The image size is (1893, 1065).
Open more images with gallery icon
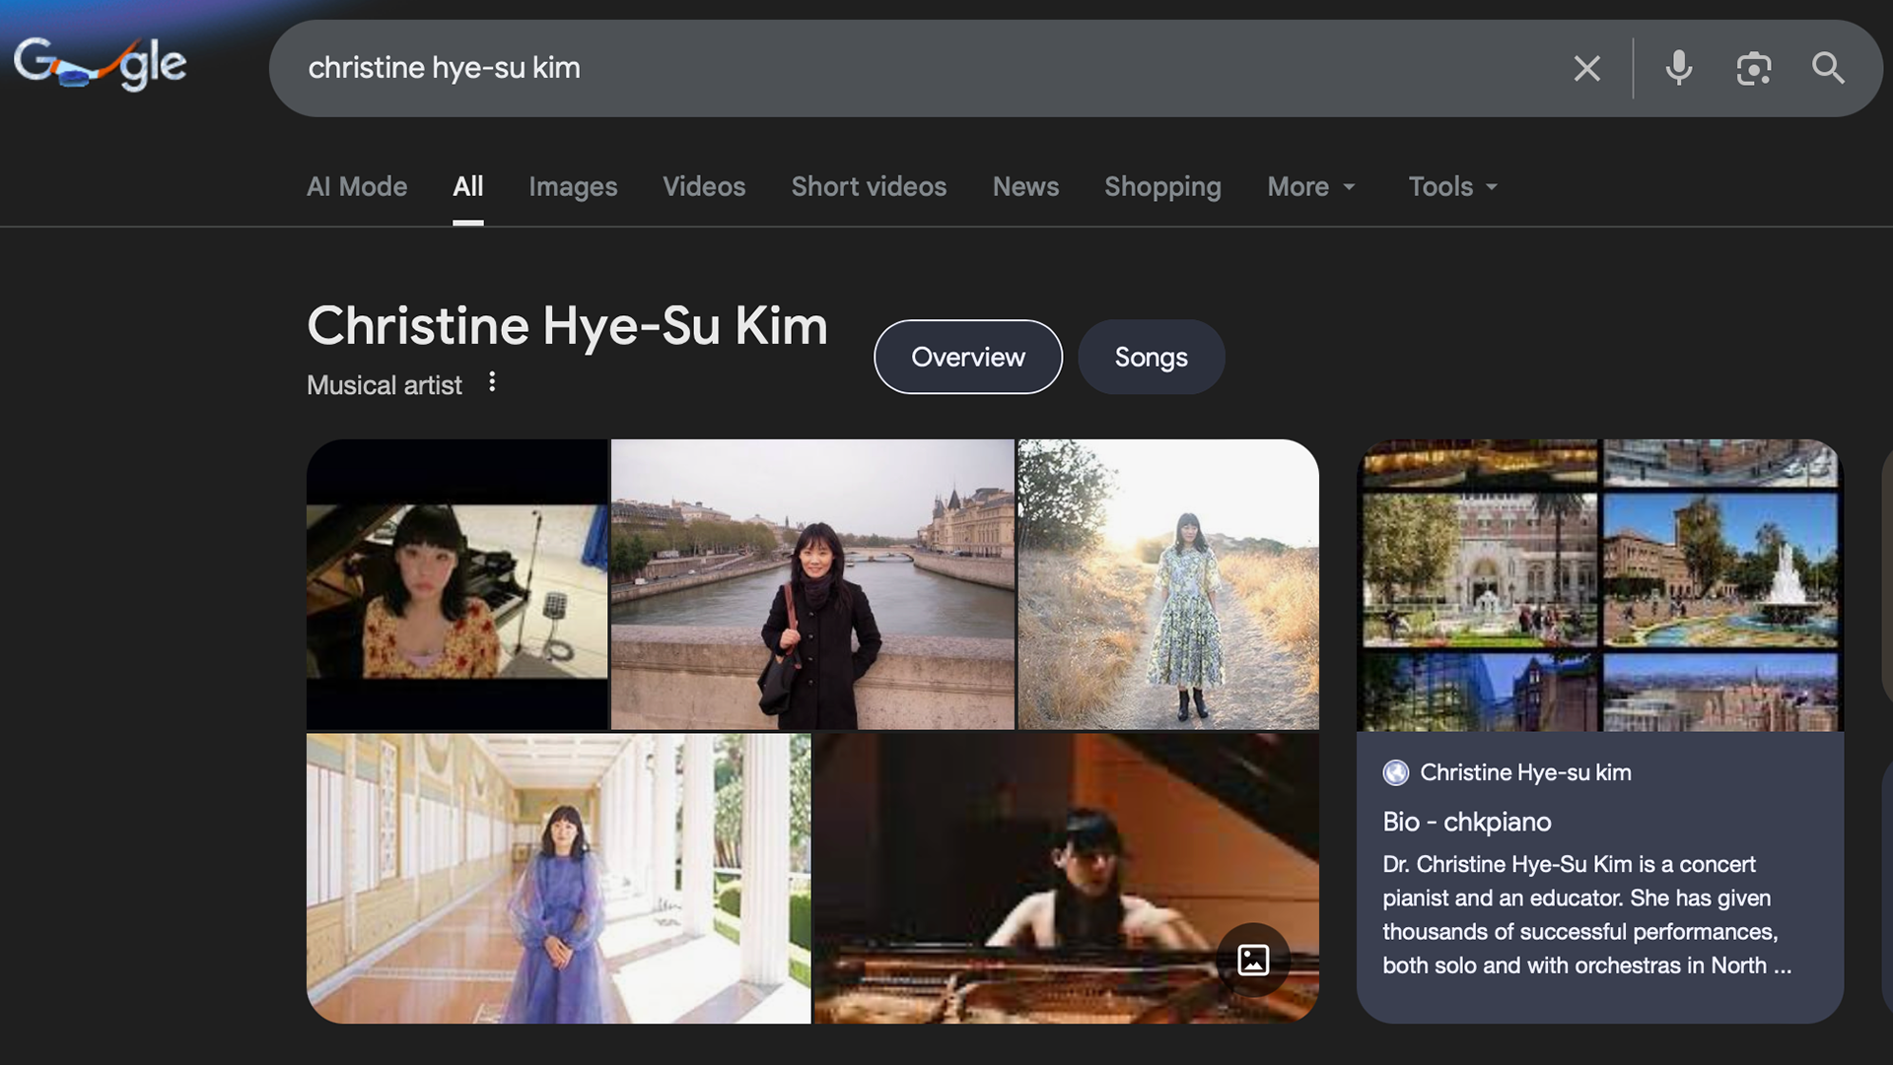click(1252, 959)
